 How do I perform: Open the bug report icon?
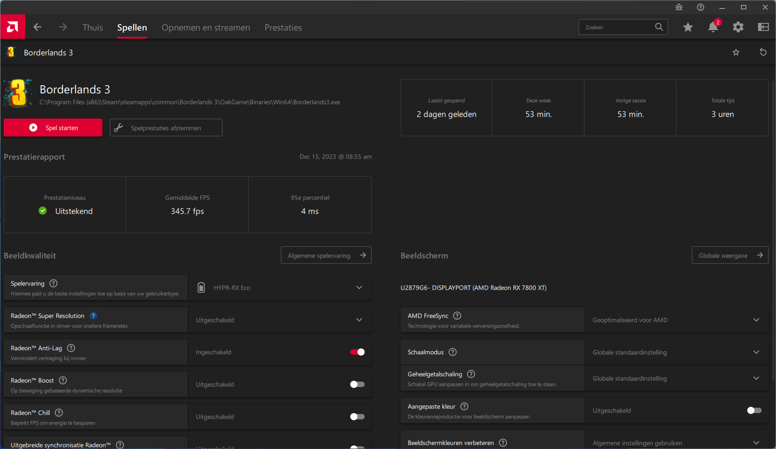click(x=679, y=7)
